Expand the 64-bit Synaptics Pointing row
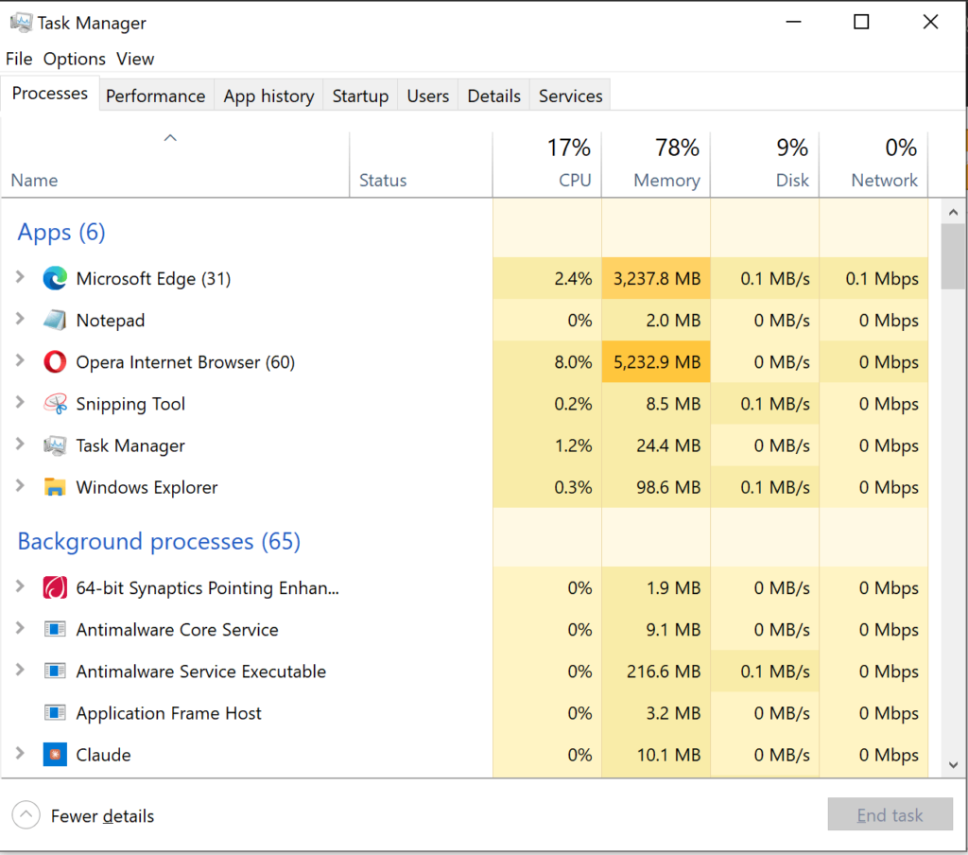 [x=20, y=586]
